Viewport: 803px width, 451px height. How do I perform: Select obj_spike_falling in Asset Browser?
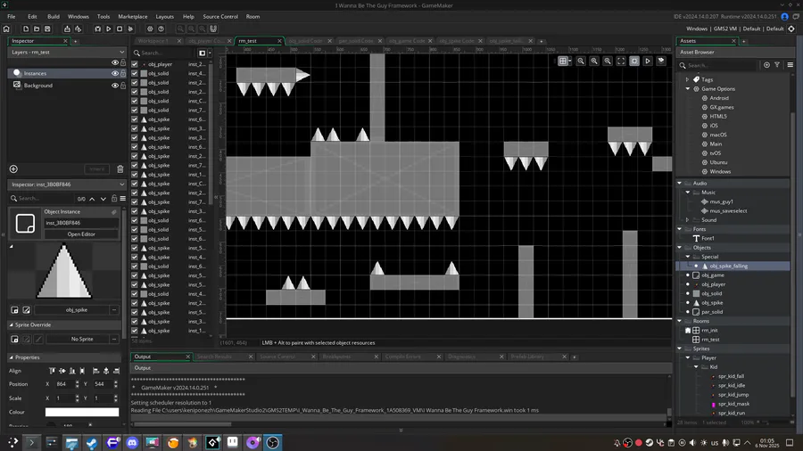click(728, 266)
